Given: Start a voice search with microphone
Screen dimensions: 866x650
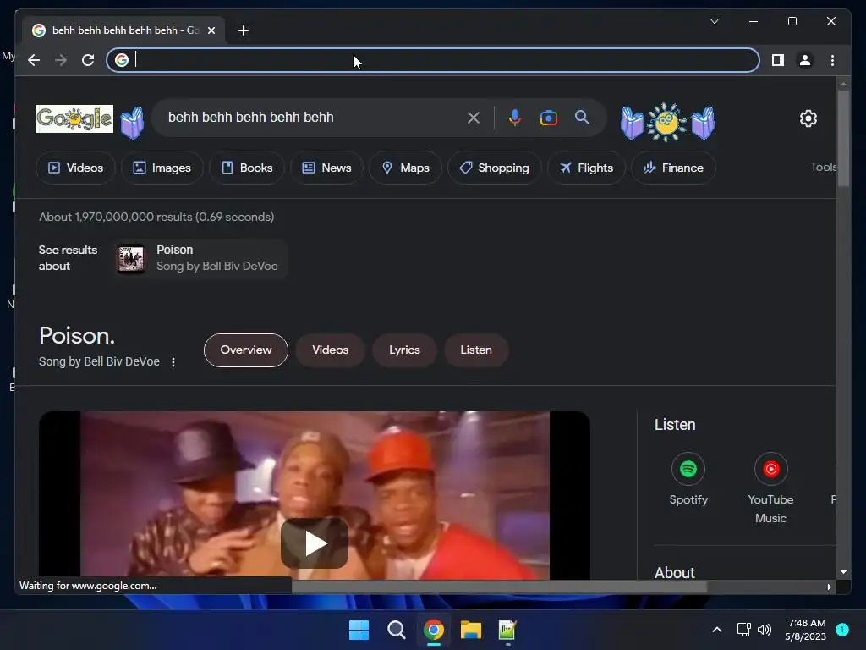Looking at the screenshot, I should pos(515,117).
